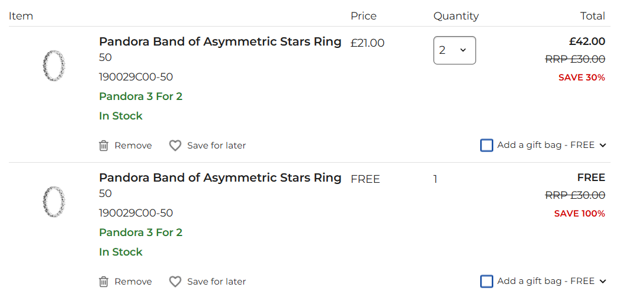
Task: Tick gift bag checkbox for £21.00 ring
Action: 487,146
